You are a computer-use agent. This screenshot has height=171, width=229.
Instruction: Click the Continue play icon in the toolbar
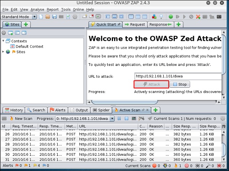click(x=184, y=17)
